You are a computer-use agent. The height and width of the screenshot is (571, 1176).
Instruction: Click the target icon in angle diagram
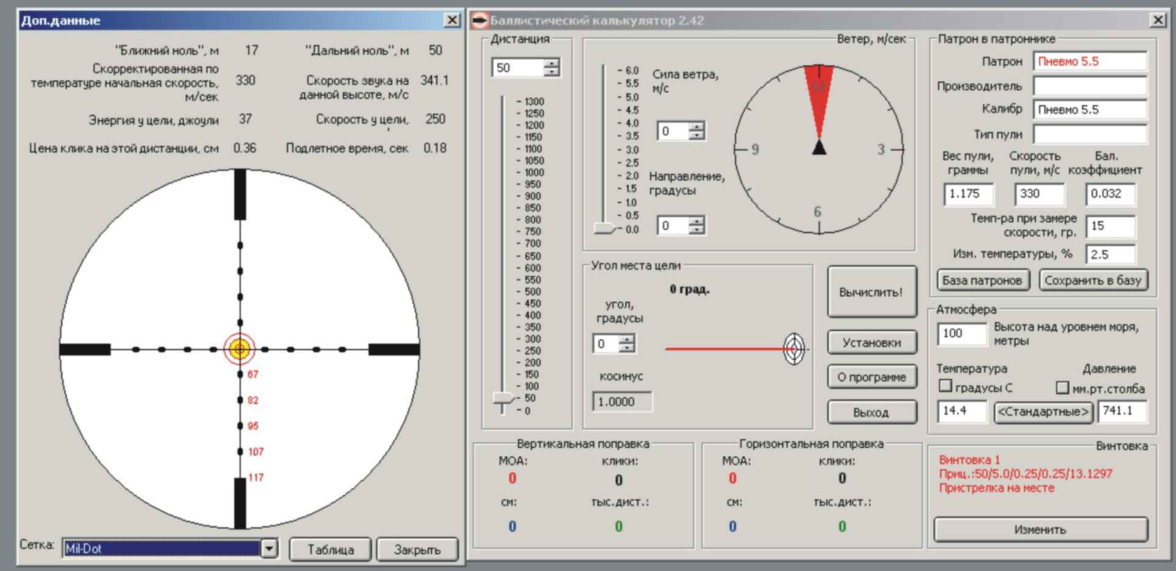click(794, 349)
